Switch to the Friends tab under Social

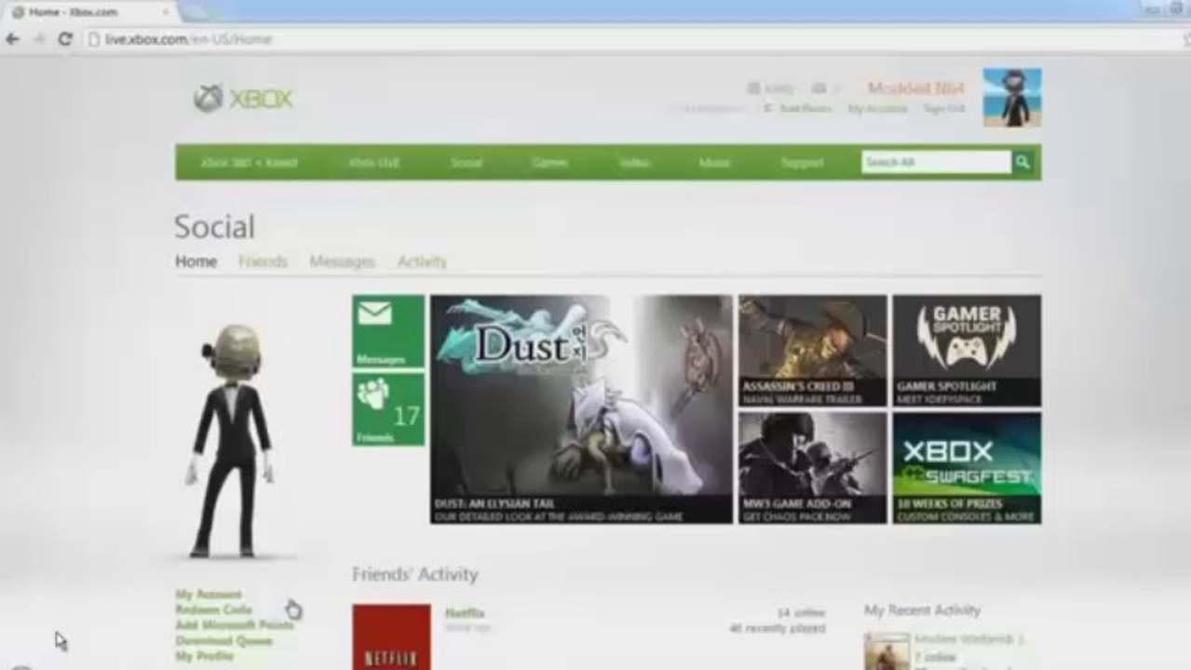tap(263, 261)
